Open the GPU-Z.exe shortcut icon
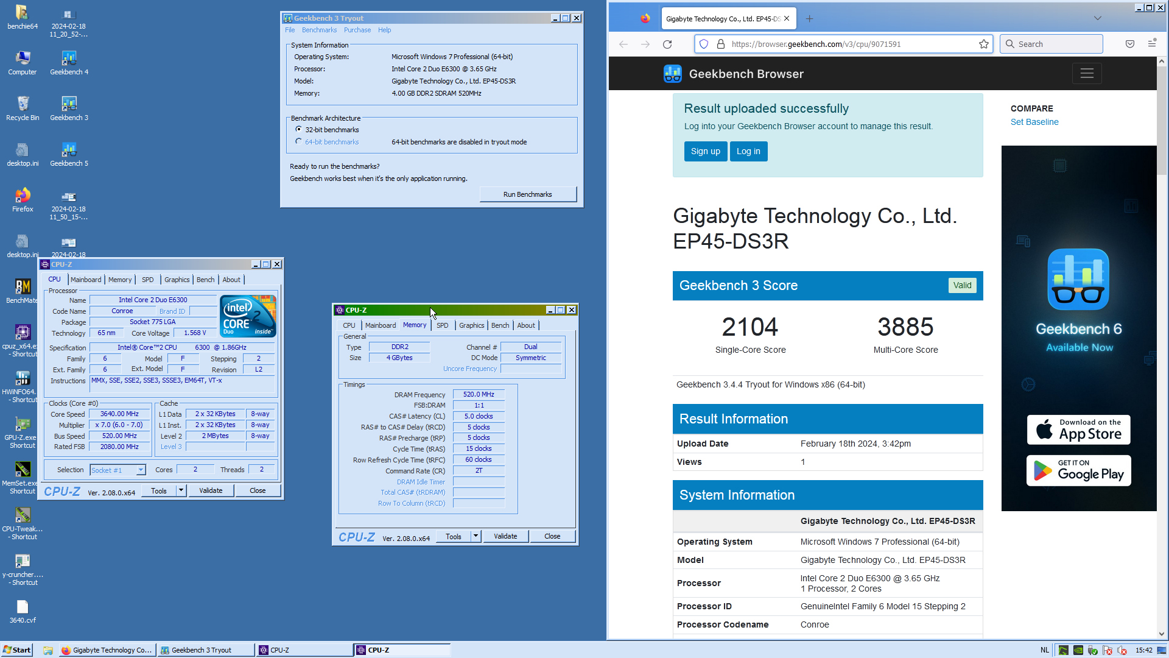The height and width of the screenshot is (658, 1169). point(23,433)
